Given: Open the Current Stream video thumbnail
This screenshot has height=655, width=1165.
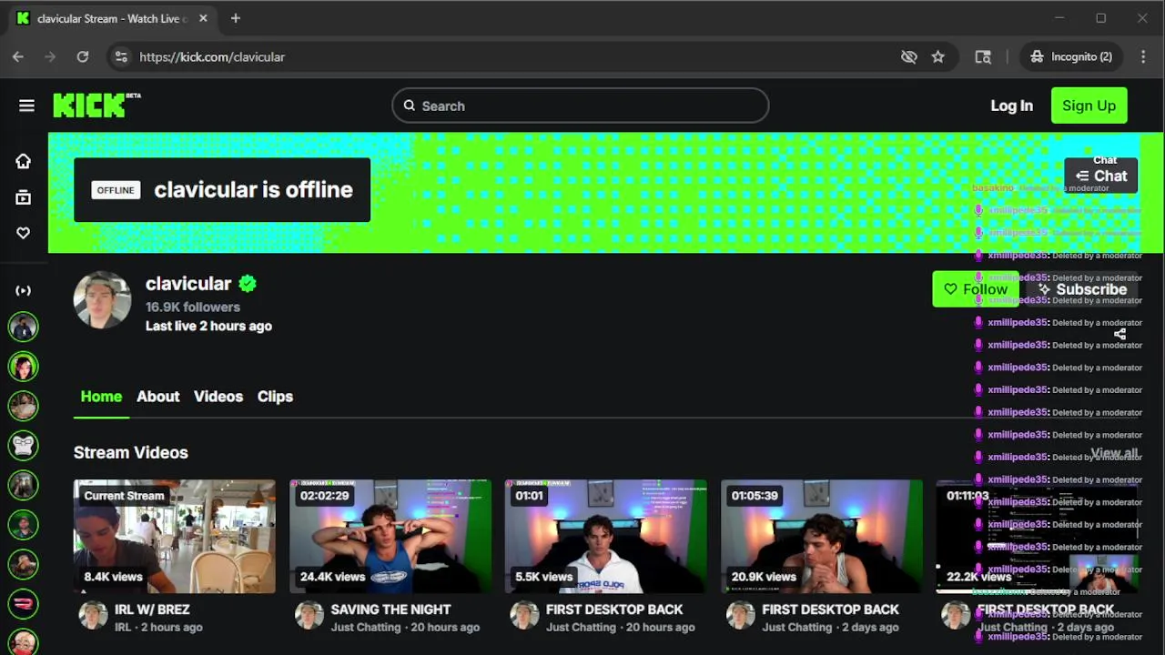Looking at the screenshot, I should click(x=175, y=537).
